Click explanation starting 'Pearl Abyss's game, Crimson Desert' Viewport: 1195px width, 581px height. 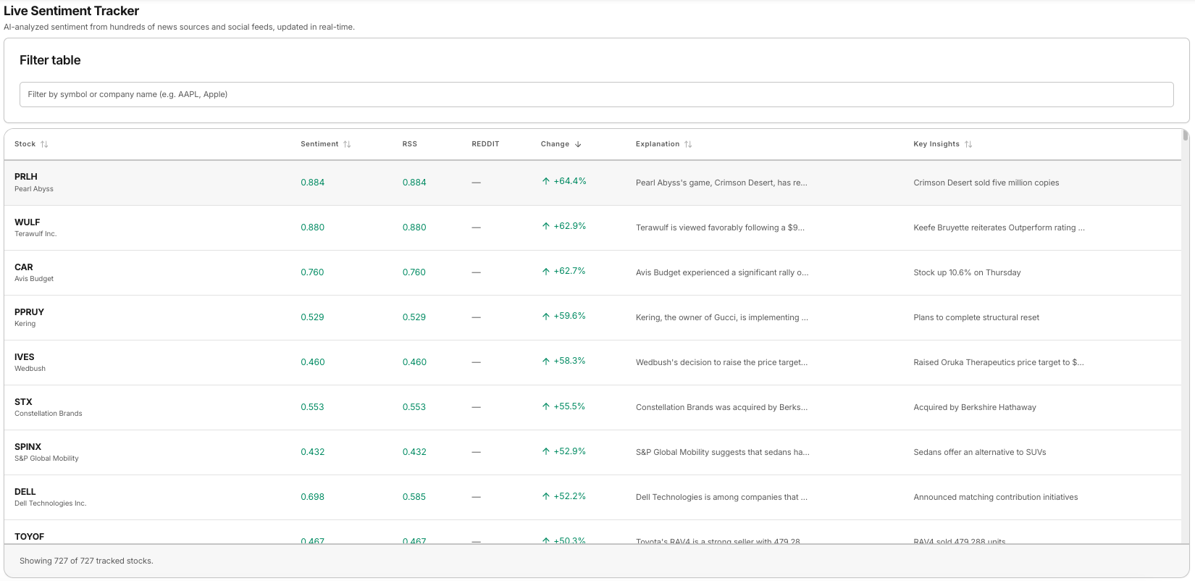pyautogui.click(x=721, y=183)
